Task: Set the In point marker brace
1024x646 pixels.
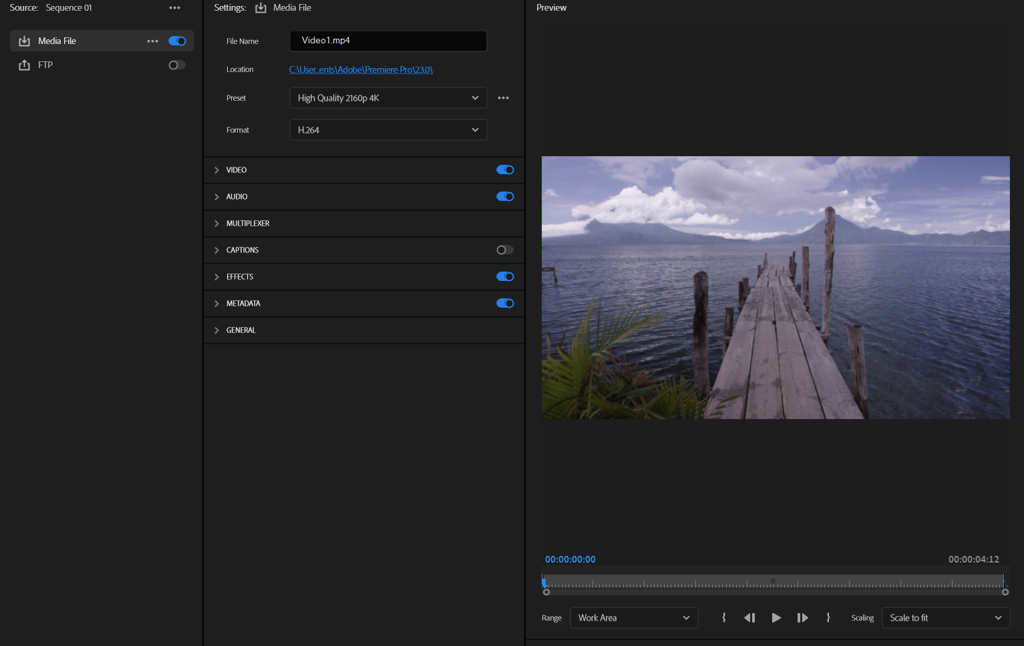Action: (723, 618)
